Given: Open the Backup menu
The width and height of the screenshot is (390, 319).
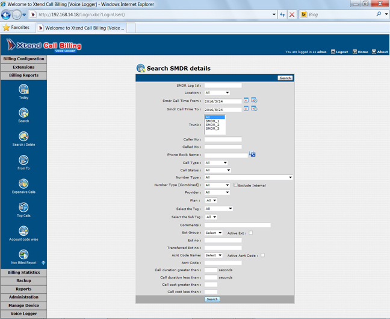Looking at the screenshot, I should 23,280.
